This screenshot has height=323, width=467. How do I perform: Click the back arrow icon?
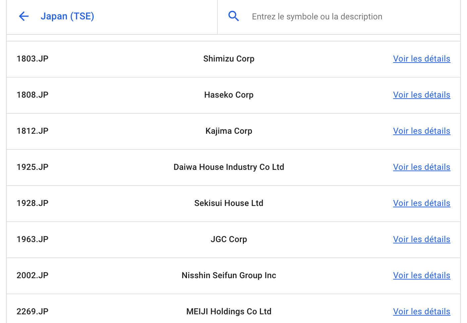coord(24,16)
